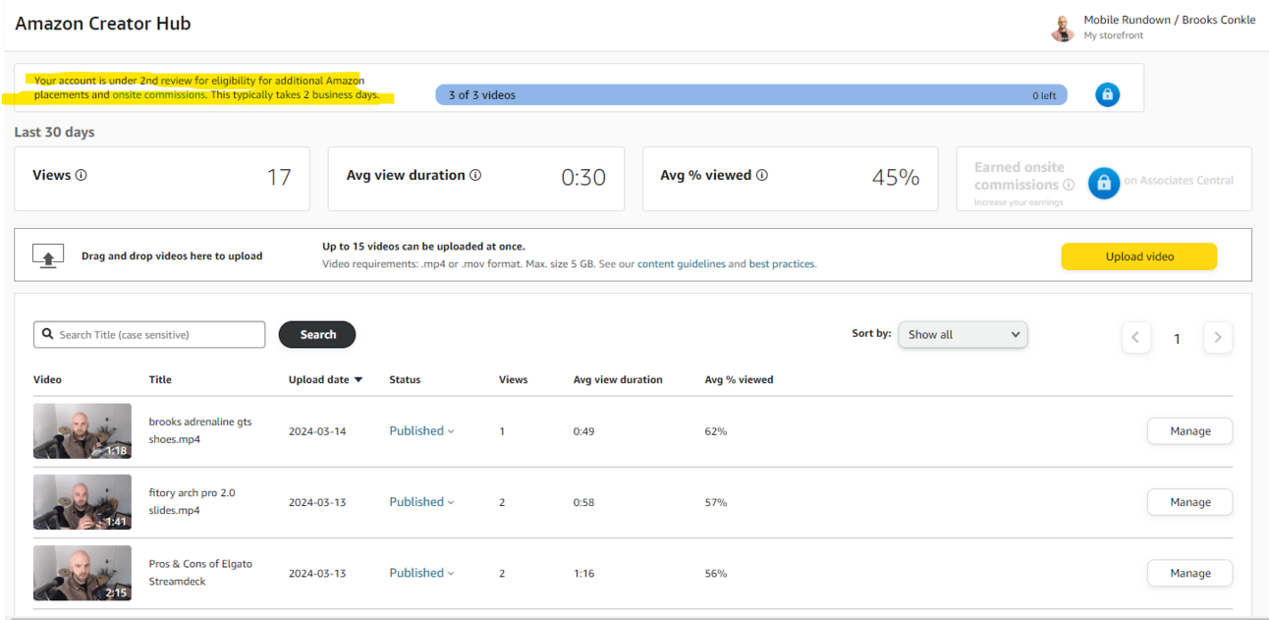Click the 62% avg viewed value

(x=716, y=431)
